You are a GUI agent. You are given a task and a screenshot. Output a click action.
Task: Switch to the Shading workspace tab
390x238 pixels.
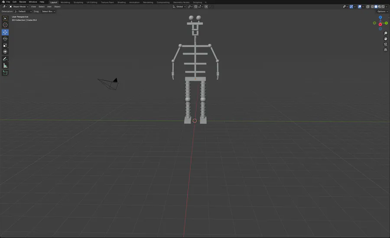tap(122, 2)
